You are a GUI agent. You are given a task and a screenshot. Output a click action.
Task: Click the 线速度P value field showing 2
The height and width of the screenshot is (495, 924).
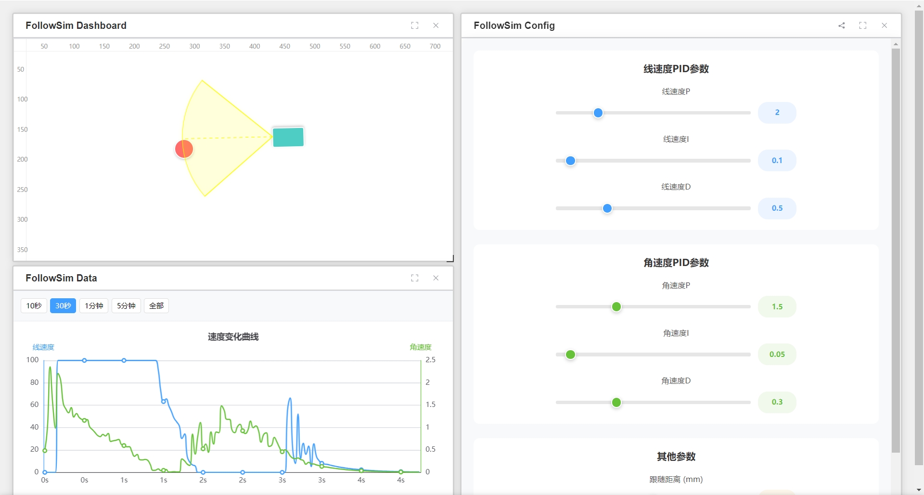coord(777,113)
